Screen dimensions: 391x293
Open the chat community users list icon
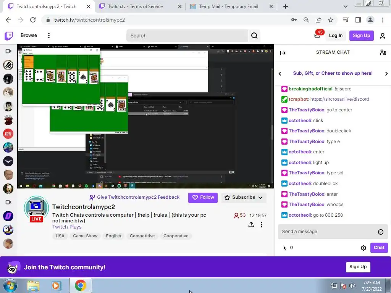383,52
